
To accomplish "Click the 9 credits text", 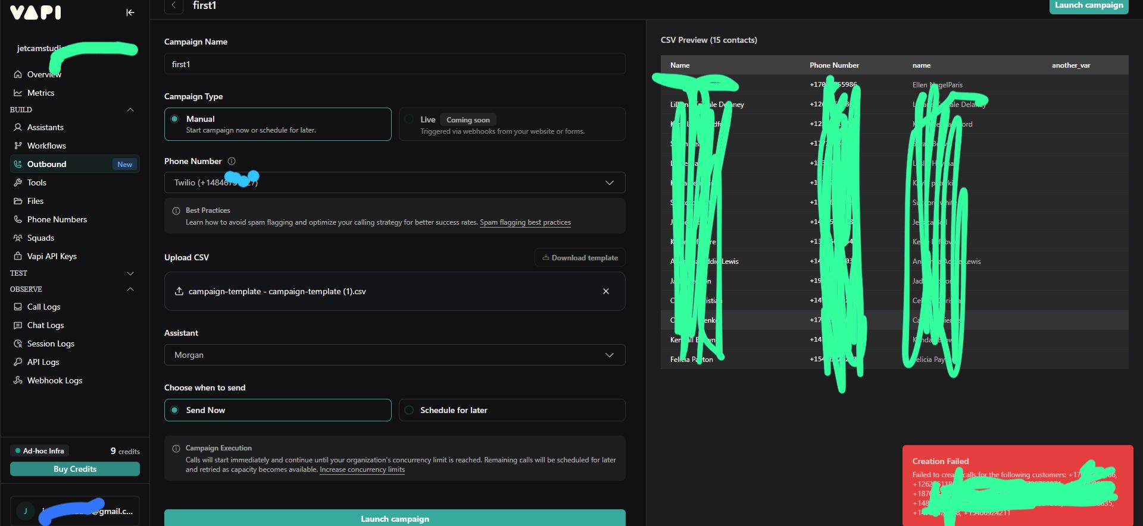I will coord(125,451).
